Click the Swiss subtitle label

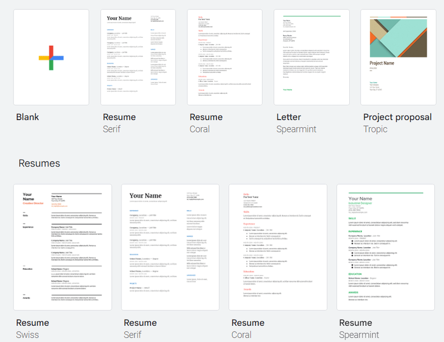coord(28,335)
